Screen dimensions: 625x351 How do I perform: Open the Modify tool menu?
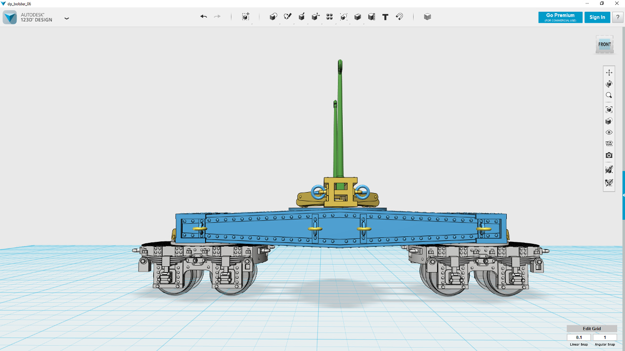coord(315,17)
